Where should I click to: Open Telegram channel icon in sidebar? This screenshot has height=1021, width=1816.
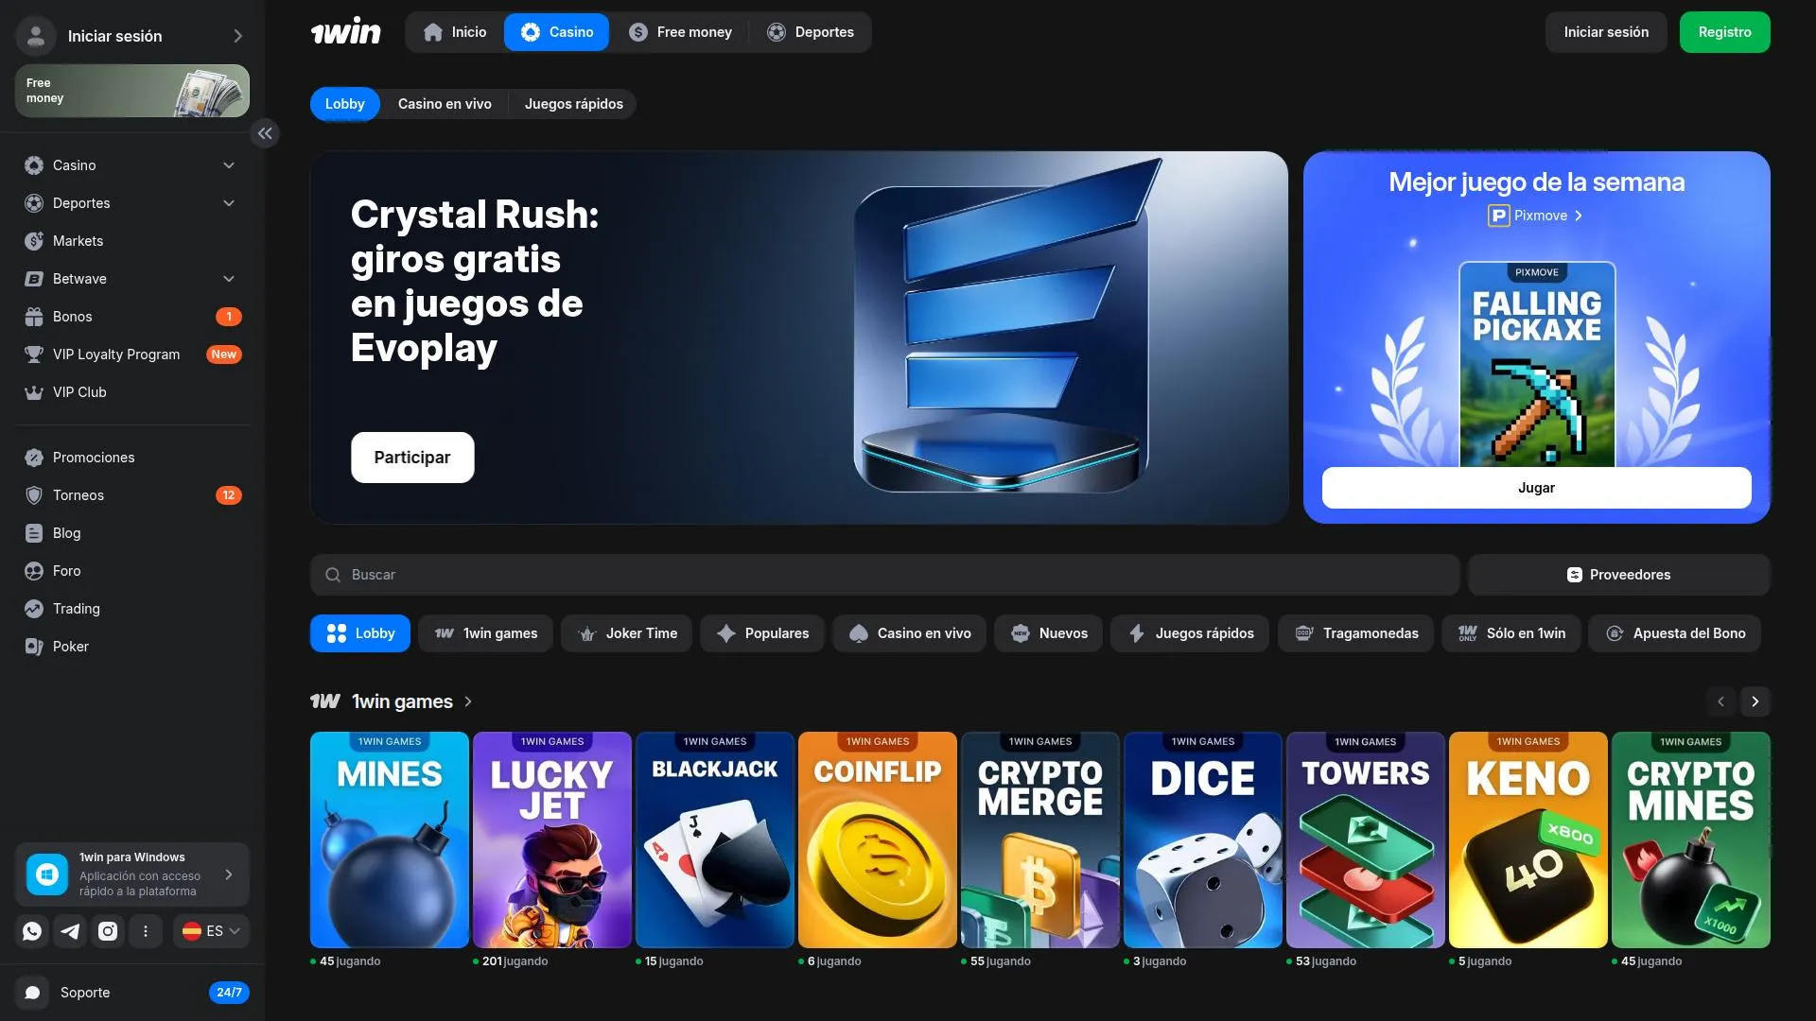pos(70,931)
